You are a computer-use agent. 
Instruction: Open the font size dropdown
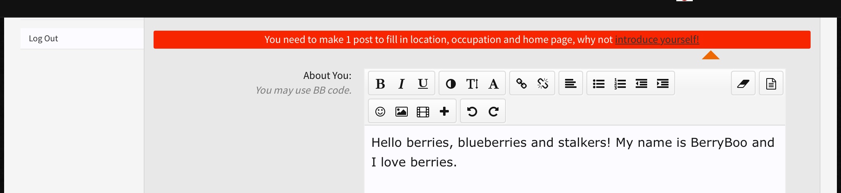click(472, 83)
